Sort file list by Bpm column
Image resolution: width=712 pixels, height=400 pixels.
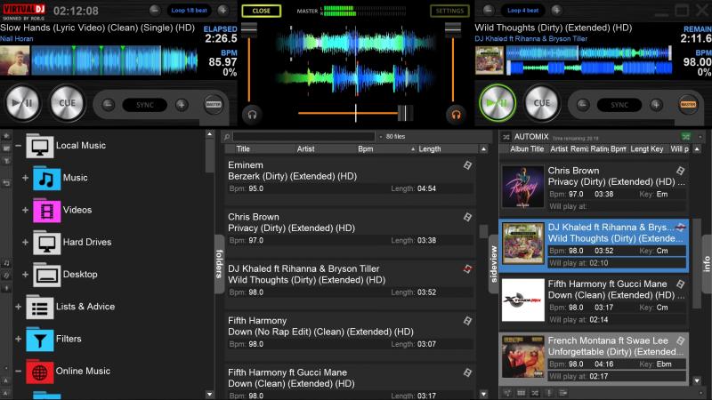coord(365,148)
